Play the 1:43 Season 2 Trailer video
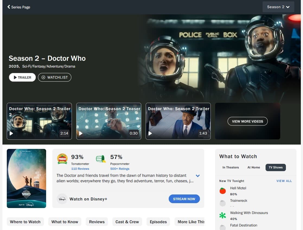Viewport: 303px width, 230px height. 178,121
